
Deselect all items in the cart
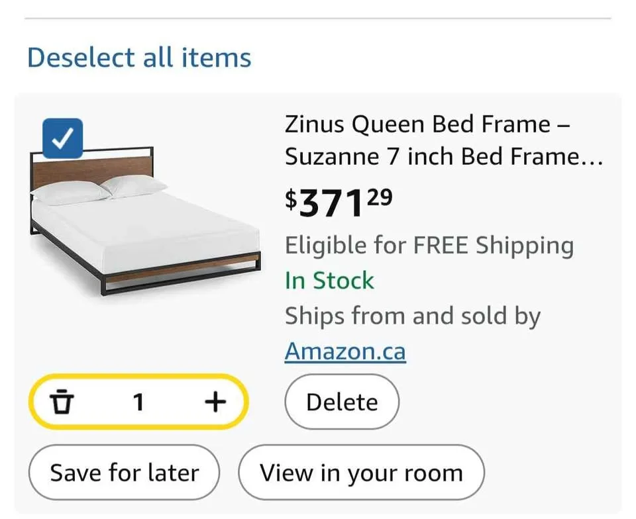click(138, 58)
